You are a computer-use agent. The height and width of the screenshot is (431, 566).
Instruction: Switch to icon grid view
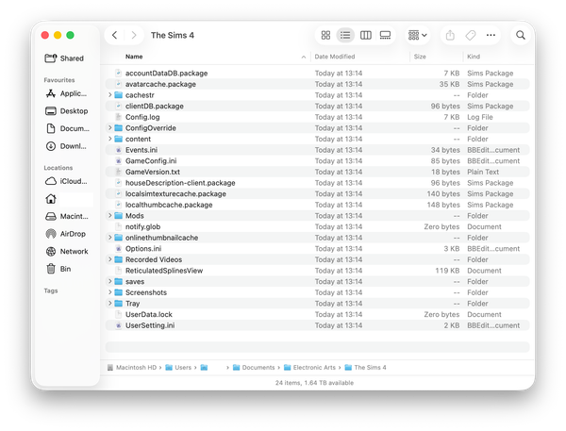(x=325, y=35)
